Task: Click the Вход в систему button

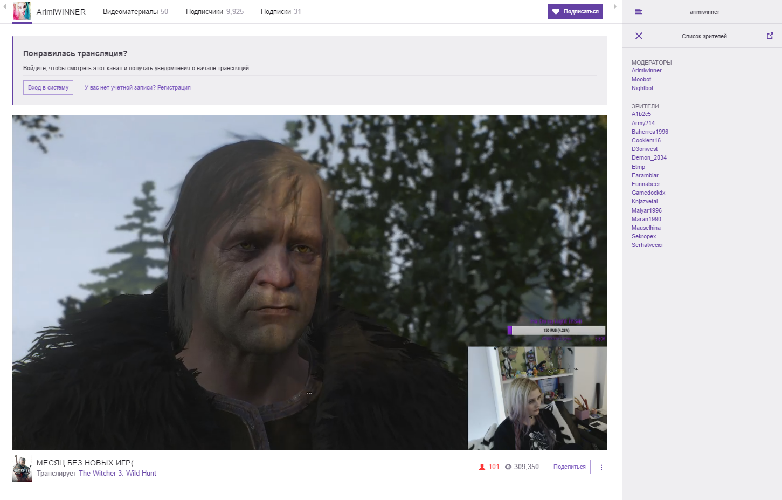Action: tap(48, 87)
